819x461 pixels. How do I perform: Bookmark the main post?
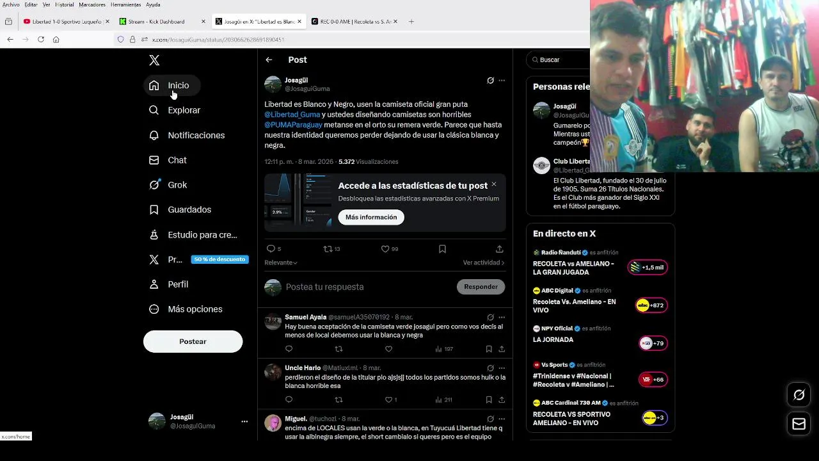point(442,249)
